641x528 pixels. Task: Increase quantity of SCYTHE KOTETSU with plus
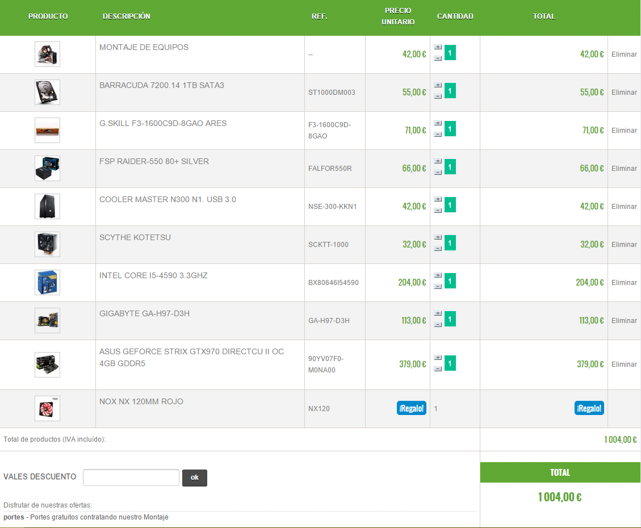[438, 237]
